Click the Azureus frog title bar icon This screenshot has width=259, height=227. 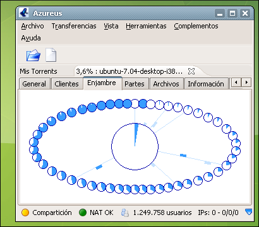click(x=23, y=13)
